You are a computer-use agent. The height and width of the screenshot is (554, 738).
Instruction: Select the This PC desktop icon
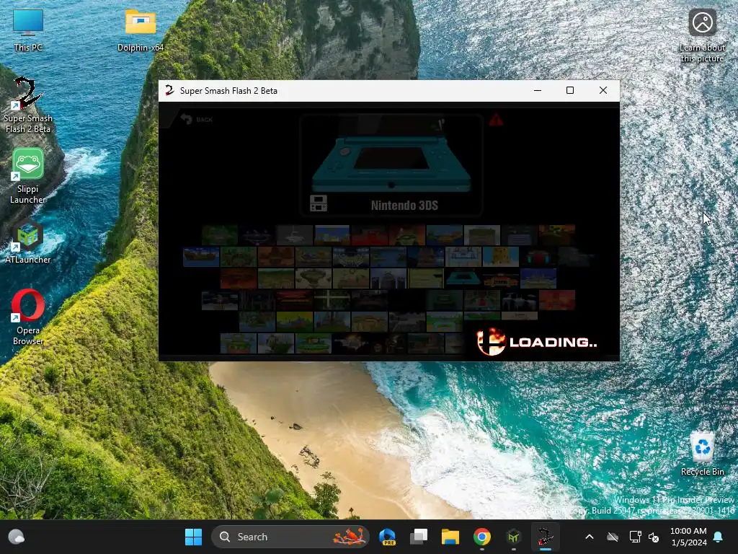point(28,30)
